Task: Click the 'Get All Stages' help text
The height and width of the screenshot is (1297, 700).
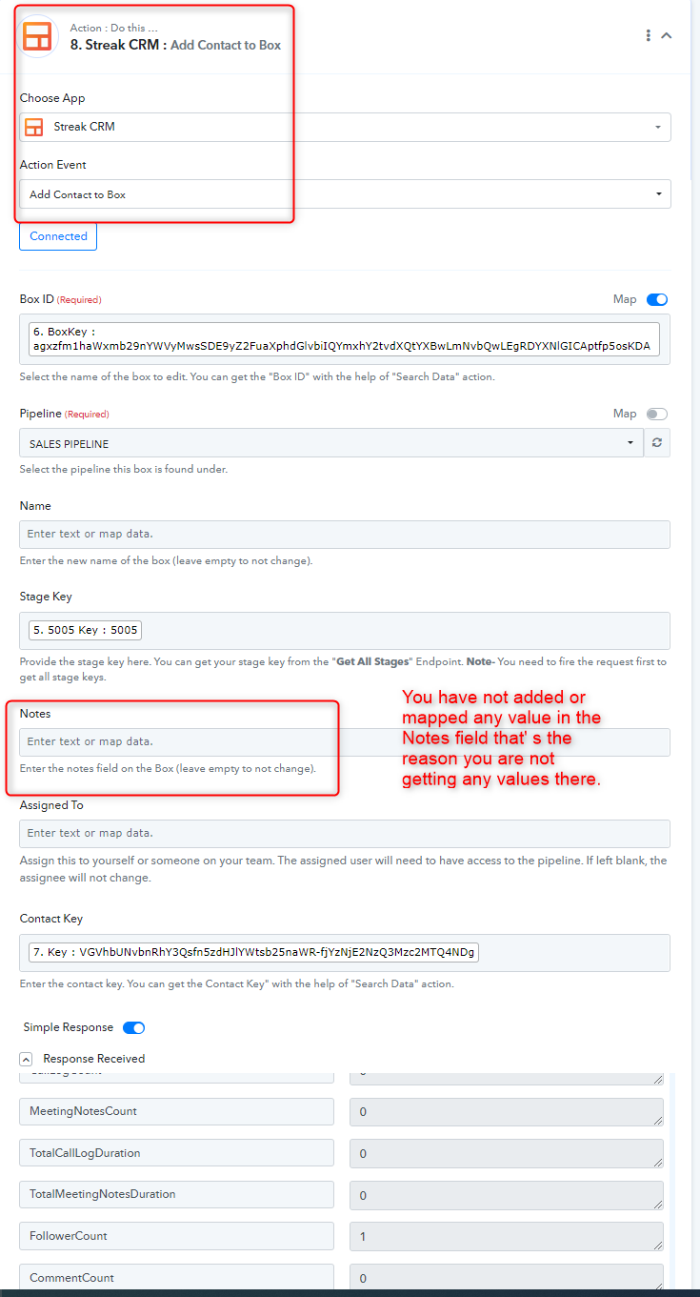Action: [x=372, y=661]
